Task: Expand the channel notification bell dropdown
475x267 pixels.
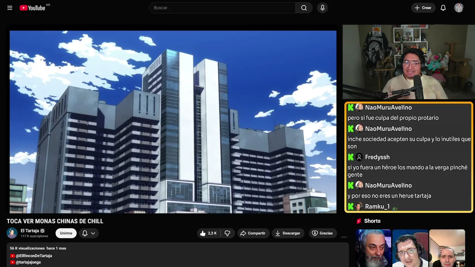Action: coord(89,233)
